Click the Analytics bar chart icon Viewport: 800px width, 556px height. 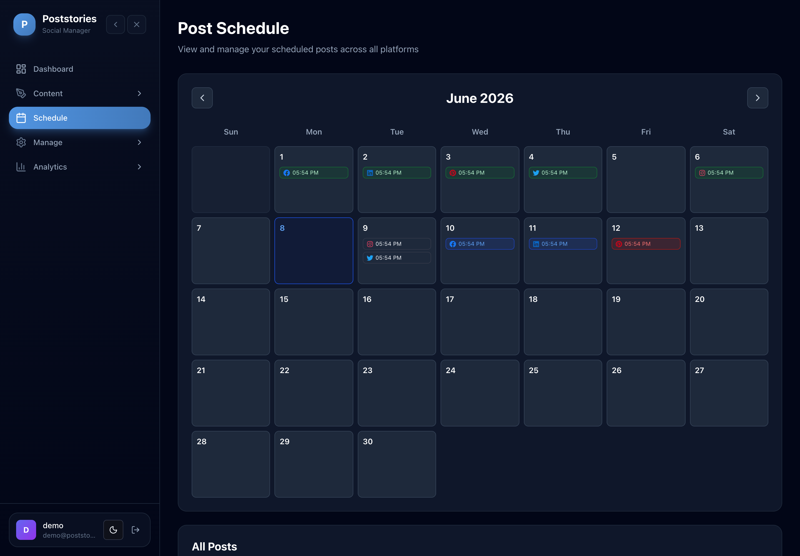coord(21,167)
